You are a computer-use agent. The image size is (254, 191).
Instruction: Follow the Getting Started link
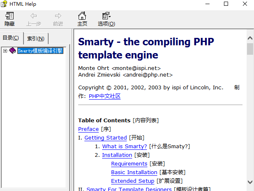pyautogui.click(x=105, y=138)
